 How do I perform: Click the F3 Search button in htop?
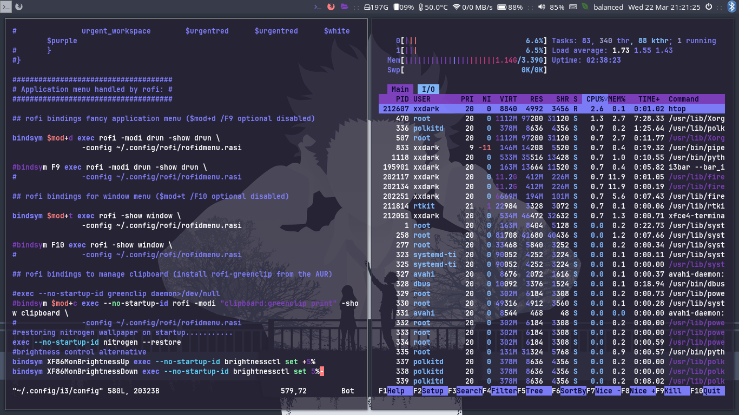465,391
